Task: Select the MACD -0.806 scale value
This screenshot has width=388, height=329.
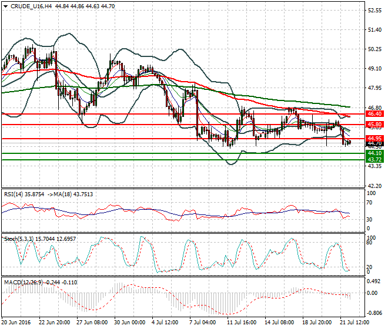Action: coord(373,313)
